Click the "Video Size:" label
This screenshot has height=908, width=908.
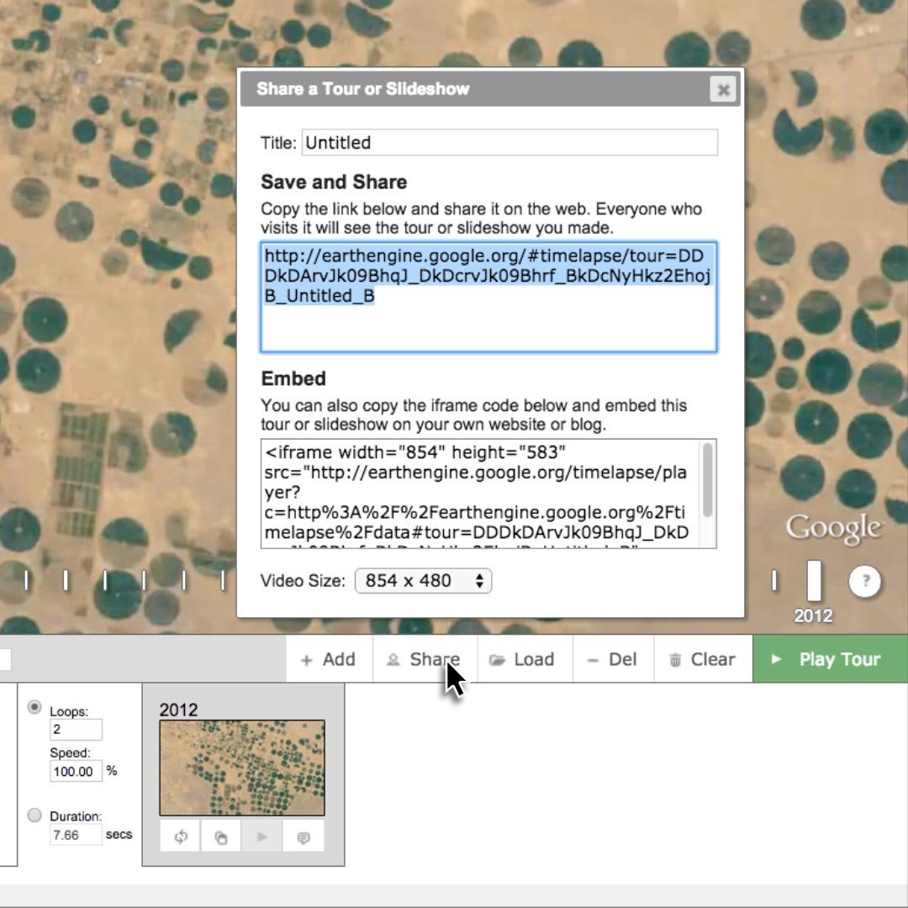tap(303, 581)
